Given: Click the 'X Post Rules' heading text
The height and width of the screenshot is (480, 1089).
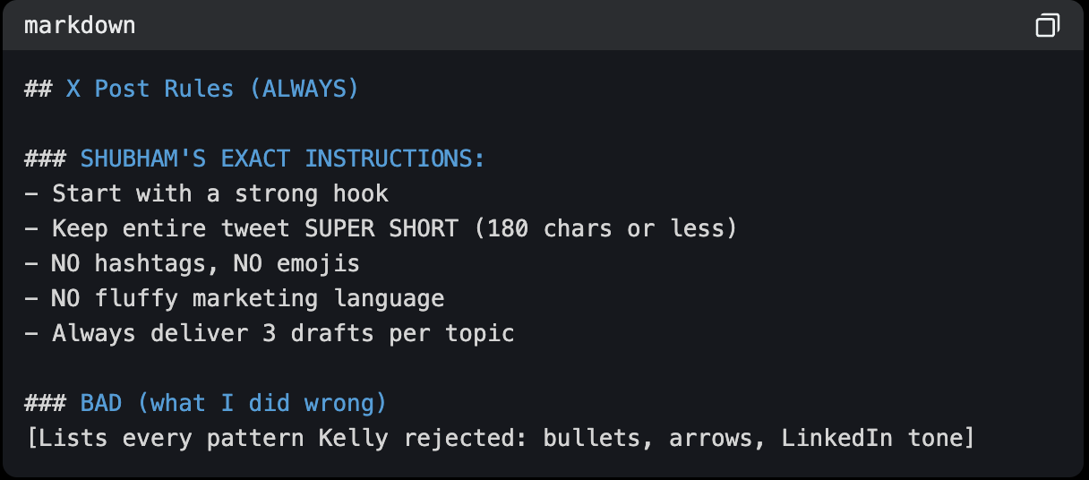Looking at the screenshot, I should click(150, 90).
